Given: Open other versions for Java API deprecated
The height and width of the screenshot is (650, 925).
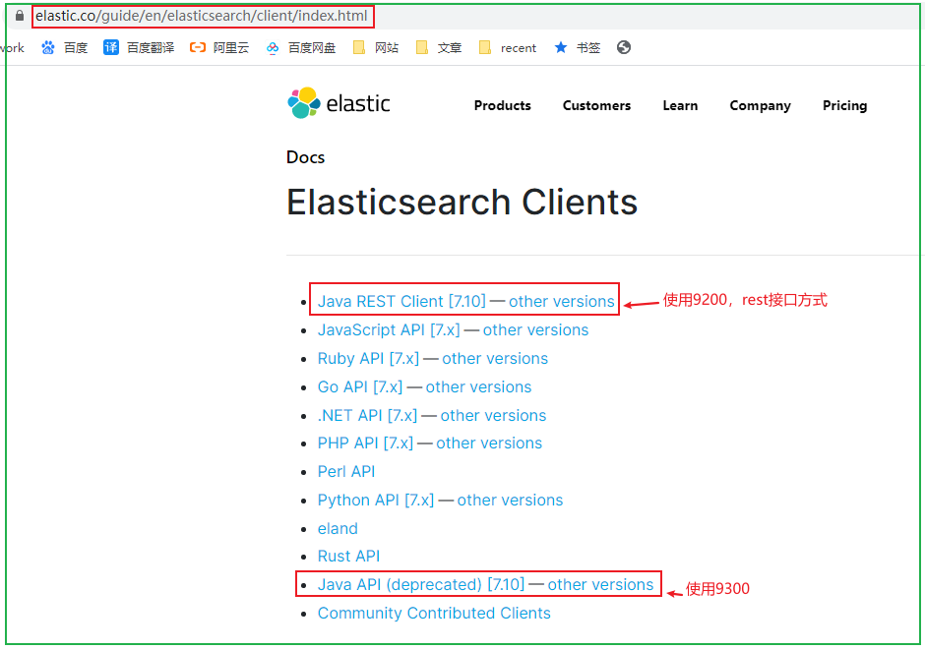Looking at the screenshot, I should coord(600,584).
